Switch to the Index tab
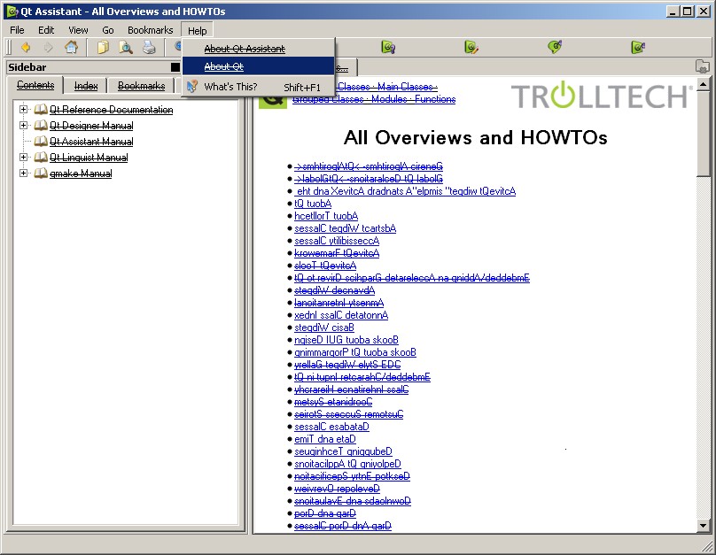The width and height of the screenshot is (716, 555). pyautogui.click(x=86, y=86)
